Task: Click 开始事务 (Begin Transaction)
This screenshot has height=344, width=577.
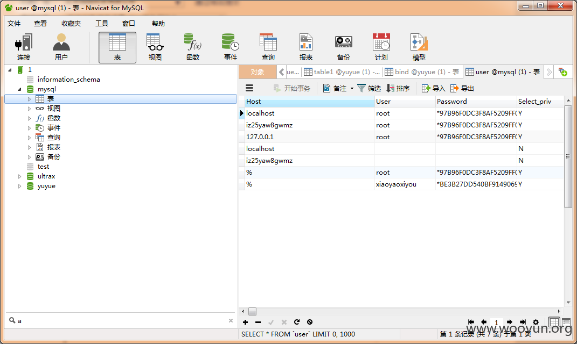Action: pos(292,88)
